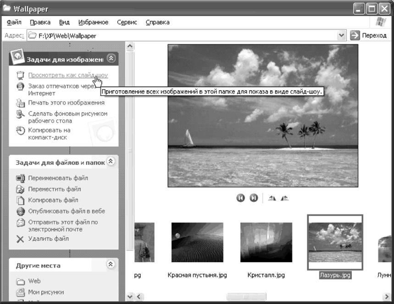The height and width of the screenshot is (304, 394).
Task: Click the copy file icon
Action: pyautogui.click(x=20, y=200)
